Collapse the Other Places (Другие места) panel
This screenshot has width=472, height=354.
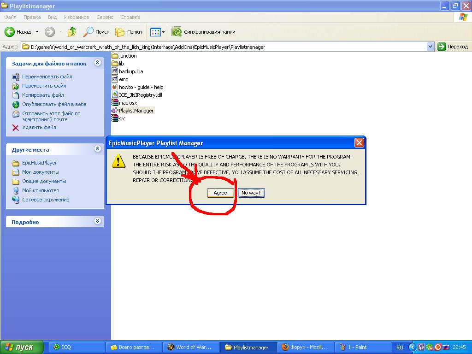[x=97, y=149]
